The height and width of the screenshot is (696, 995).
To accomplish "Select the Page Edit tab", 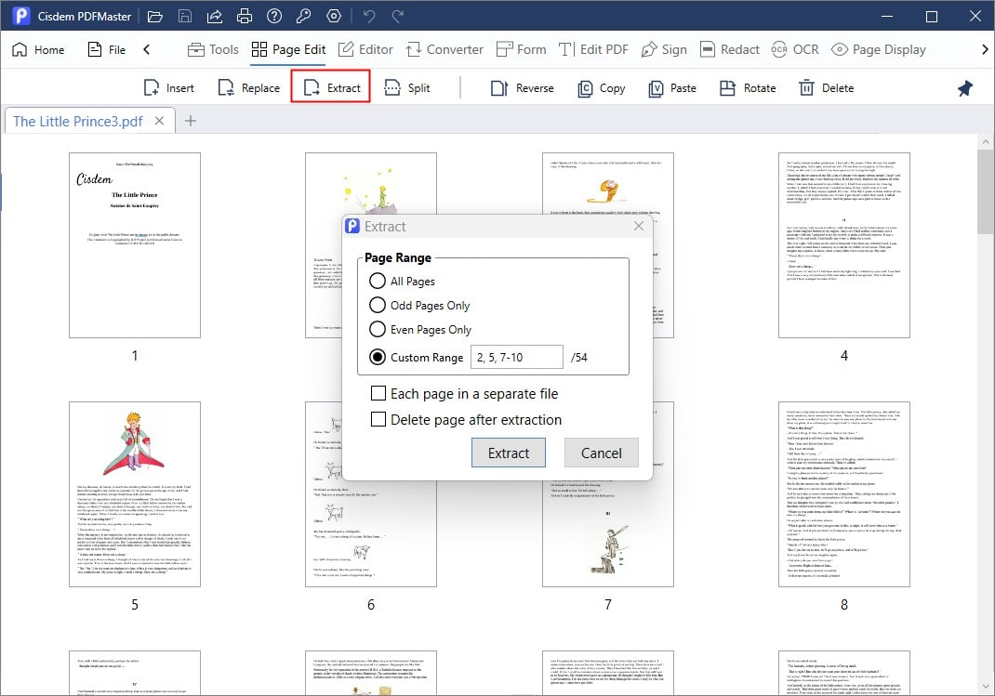I will click(x=288, y=49).
